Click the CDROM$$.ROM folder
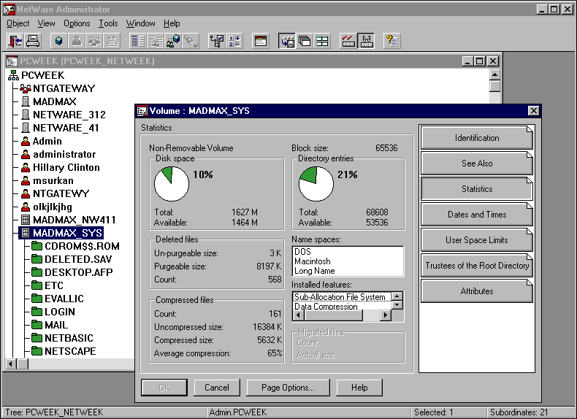This screenshot has width=577, height=419. [75, 246]
